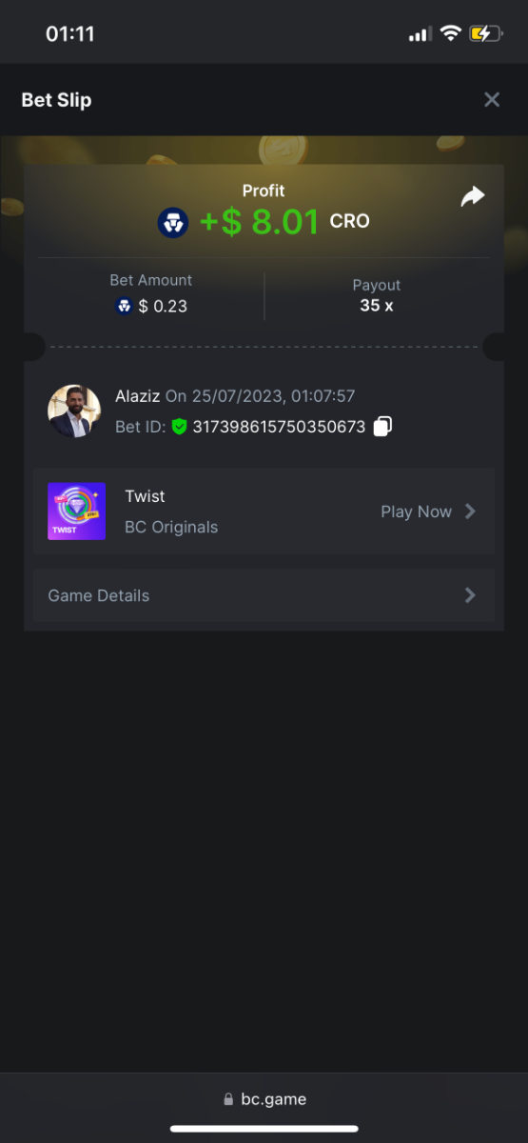Tap the Twist game title

tap(145, 496)
